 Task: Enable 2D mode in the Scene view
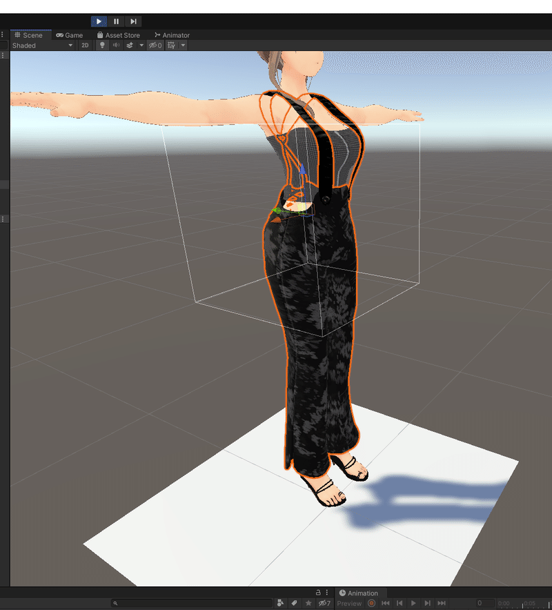tap(84, 46)
